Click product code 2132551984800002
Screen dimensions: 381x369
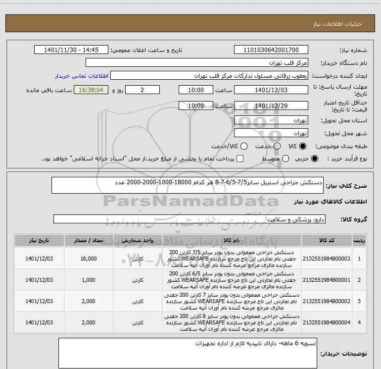pyautogui.click(x=327, y=301)
